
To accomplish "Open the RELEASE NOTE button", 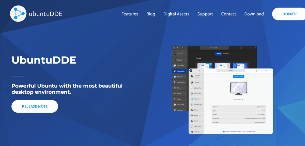I will point(35,106).
